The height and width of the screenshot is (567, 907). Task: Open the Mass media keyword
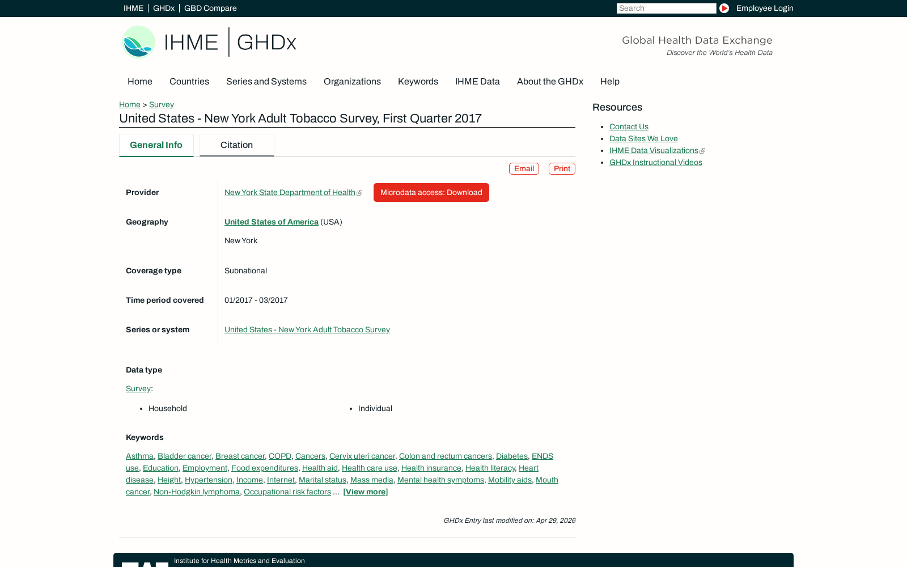click(372, 480)
